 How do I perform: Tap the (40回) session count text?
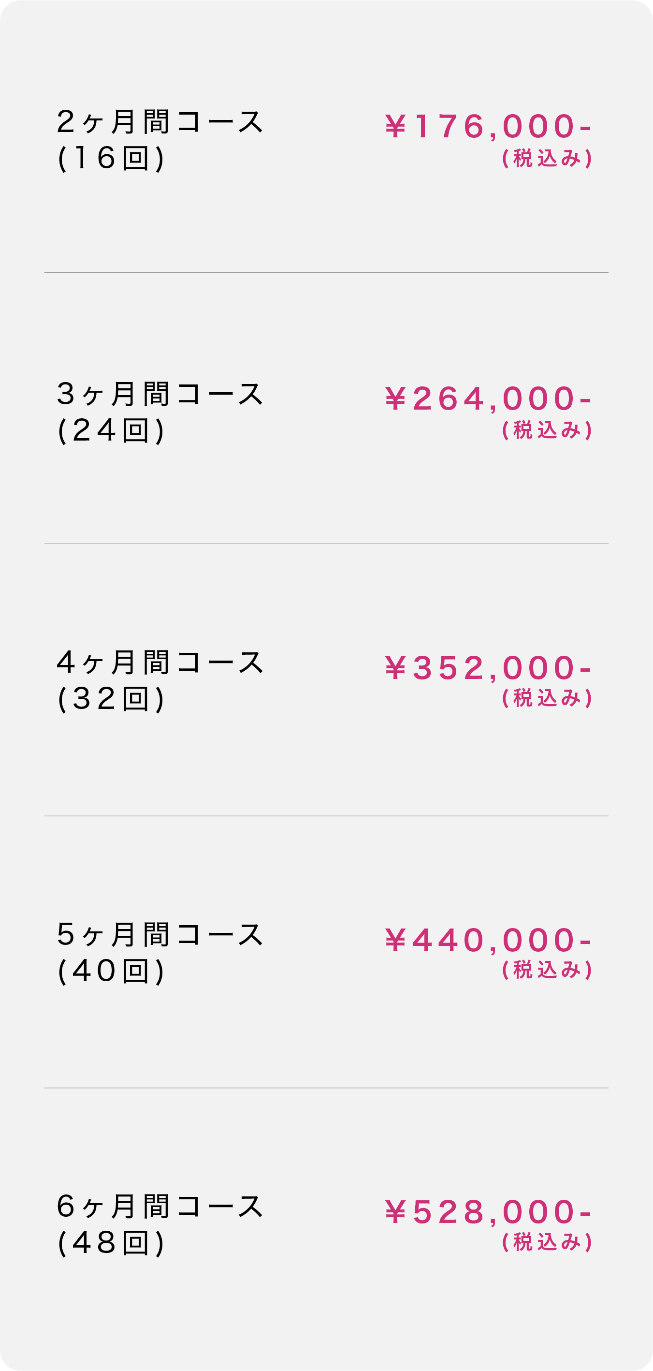coord(111,971)
